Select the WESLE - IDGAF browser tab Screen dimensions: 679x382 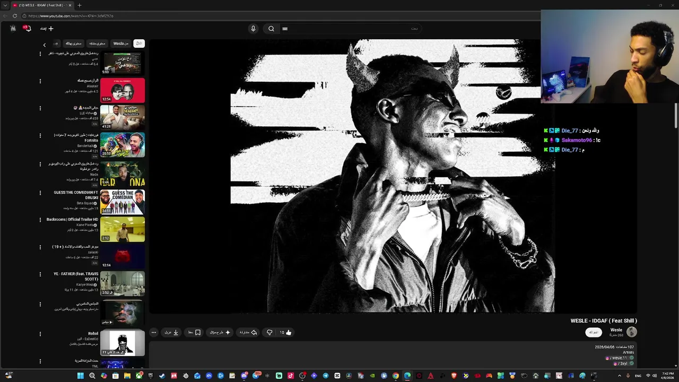coord(42,5)
